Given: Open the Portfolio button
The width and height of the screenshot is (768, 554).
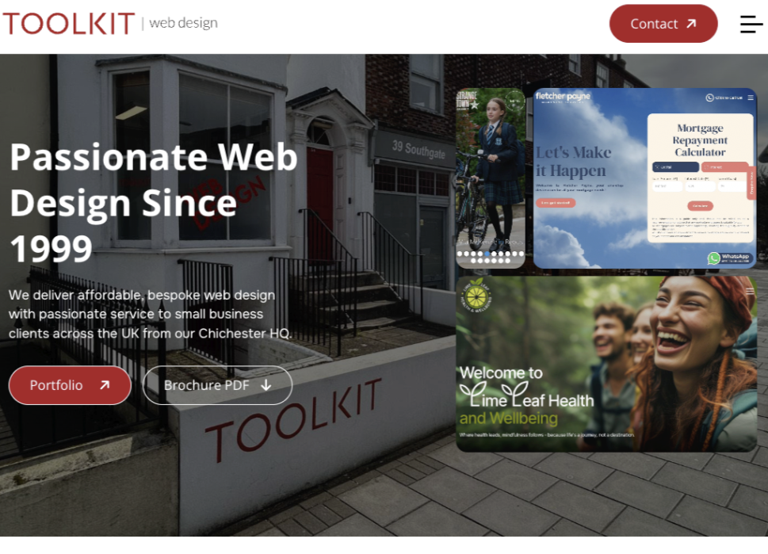Looking at the screenshot, I should pyautogui.click(x=70, y=385).
